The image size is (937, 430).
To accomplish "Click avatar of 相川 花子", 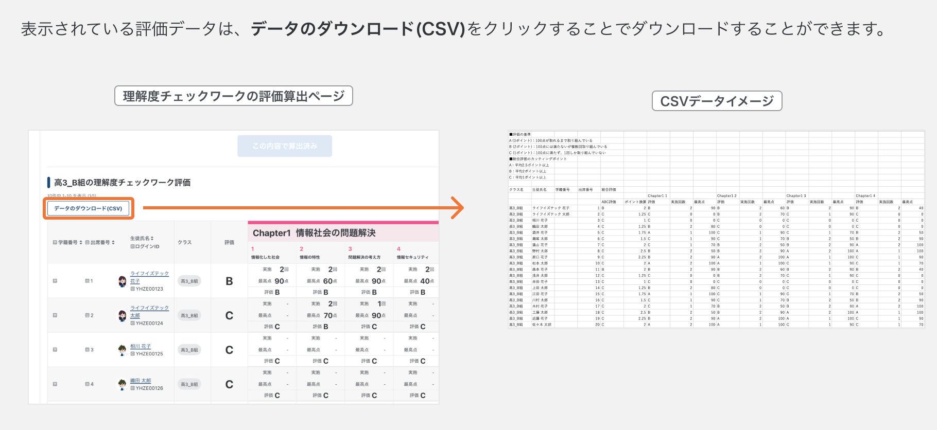I will tap(122, 350).
